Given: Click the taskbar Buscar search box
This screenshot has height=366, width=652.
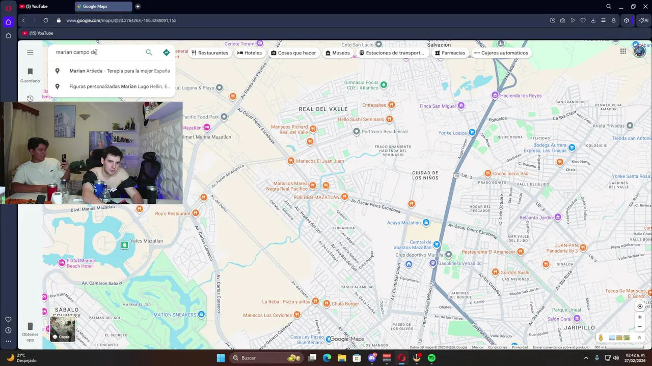Looking at the screenshot, I should tap(267, 358).
